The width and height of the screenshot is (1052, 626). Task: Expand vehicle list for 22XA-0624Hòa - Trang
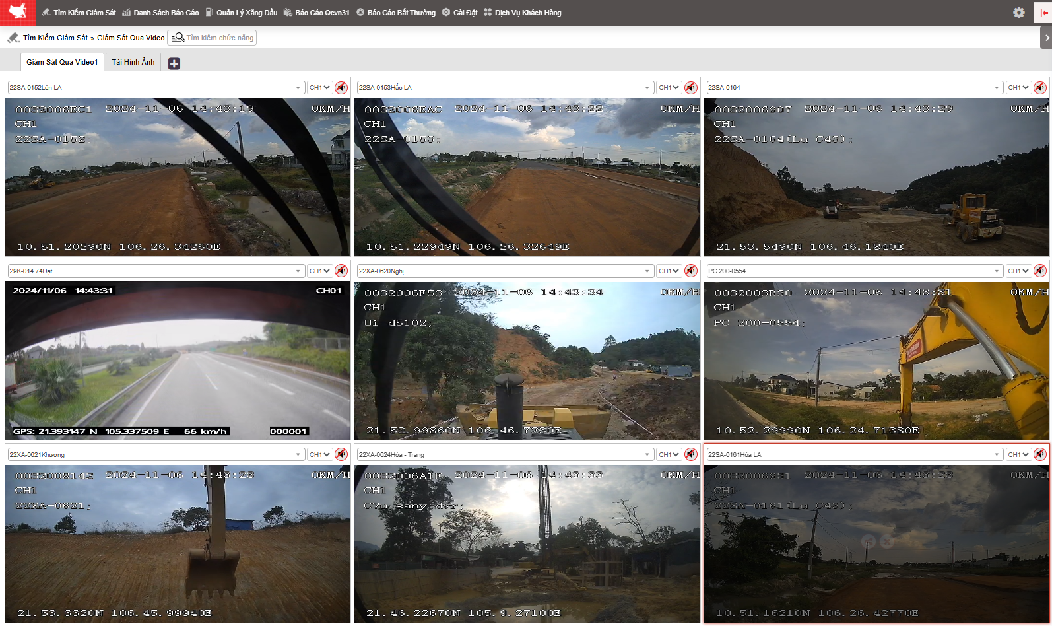(504, 454)
